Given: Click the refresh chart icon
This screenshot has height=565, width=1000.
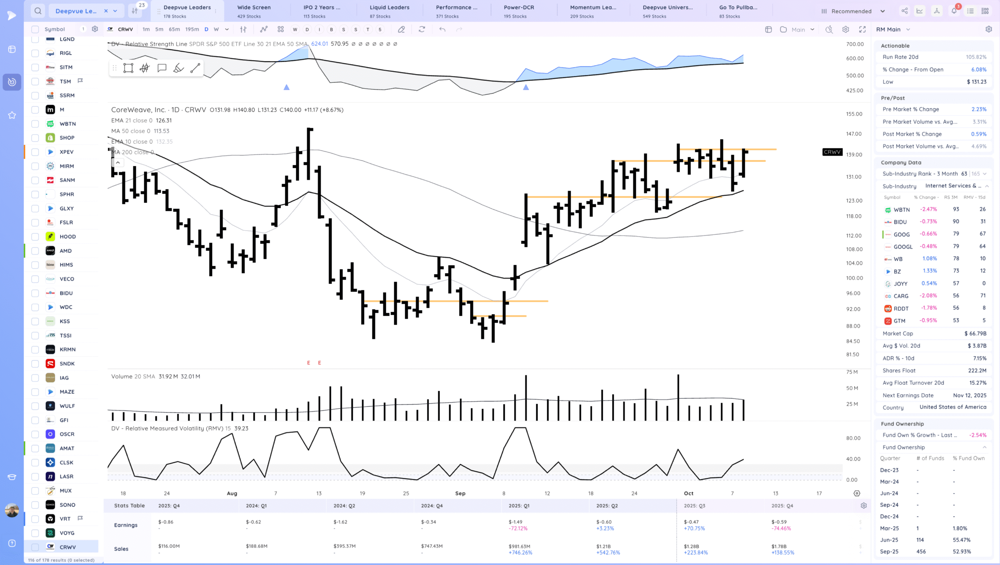Looking at the screenshot, I should tap(422, 29).
